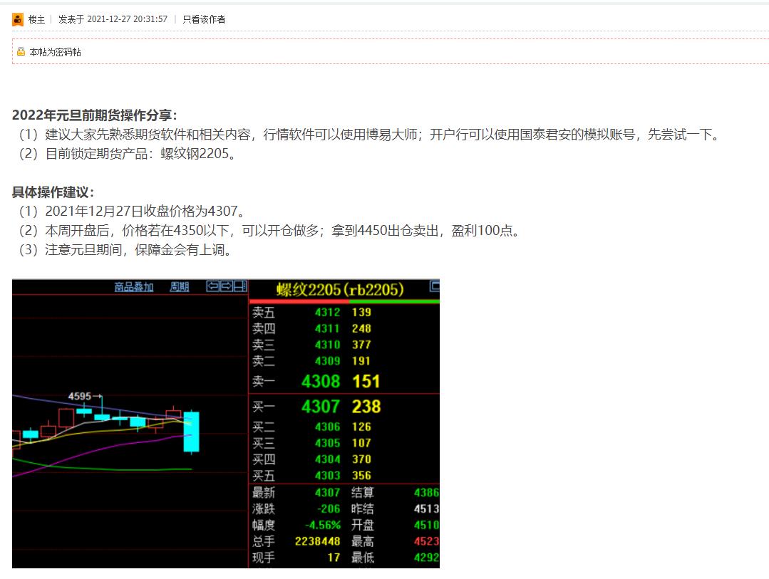
Task: Click the orange author avatar icon
Action: [18, 19]
